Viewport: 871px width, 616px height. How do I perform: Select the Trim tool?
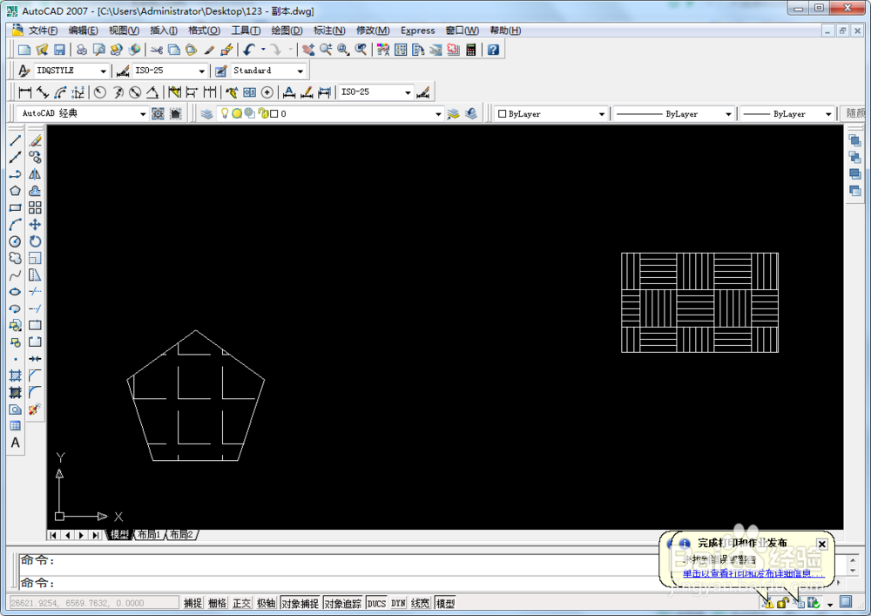point(35,292)
